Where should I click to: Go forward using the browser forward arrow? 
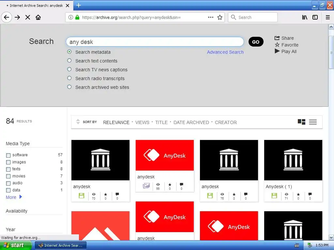[x=18, y=17]
